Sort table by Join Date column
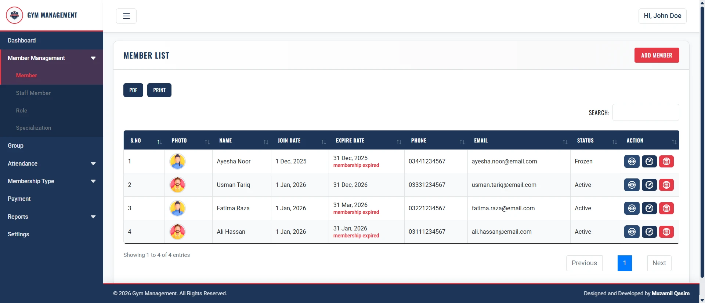Image resolution: width=705 pixels, height=303 pixels. (x=300, y=140)
